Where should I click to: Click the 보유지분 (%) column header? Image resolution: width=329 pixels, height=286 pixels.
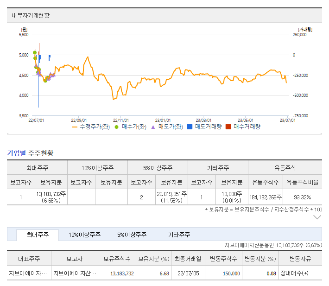[x=153, y=259]
